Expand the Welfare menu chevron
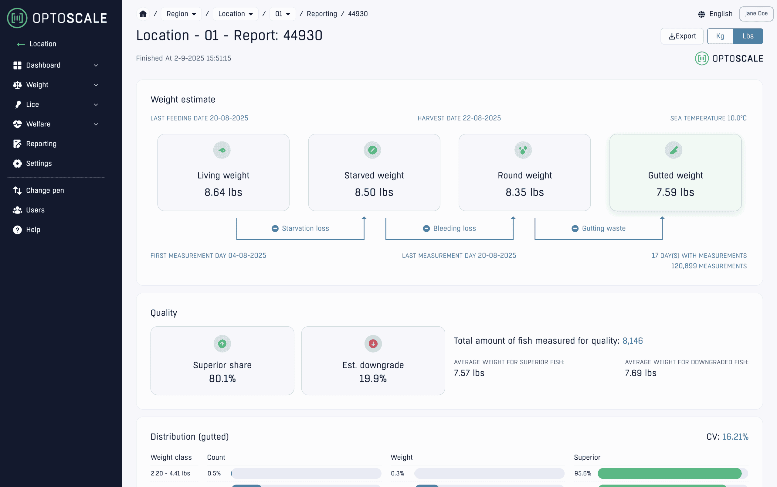Image resolution: width=777 pixels, height=487 pixels. pyautogui.click(x=96, y=124)
